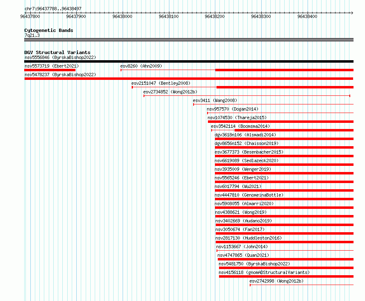
Task: Click dgv3618n106 (Alsmadi2014) label
Action: [x=245, y=135]
